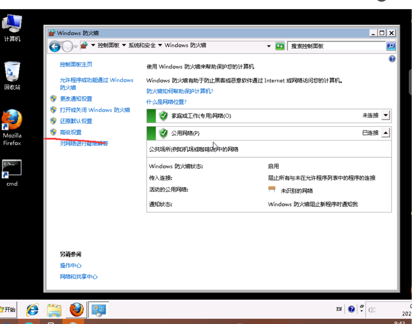Screen dimensions: 419x324
Task: Open the blue help question mark icon
Action: tap(392, 59)
